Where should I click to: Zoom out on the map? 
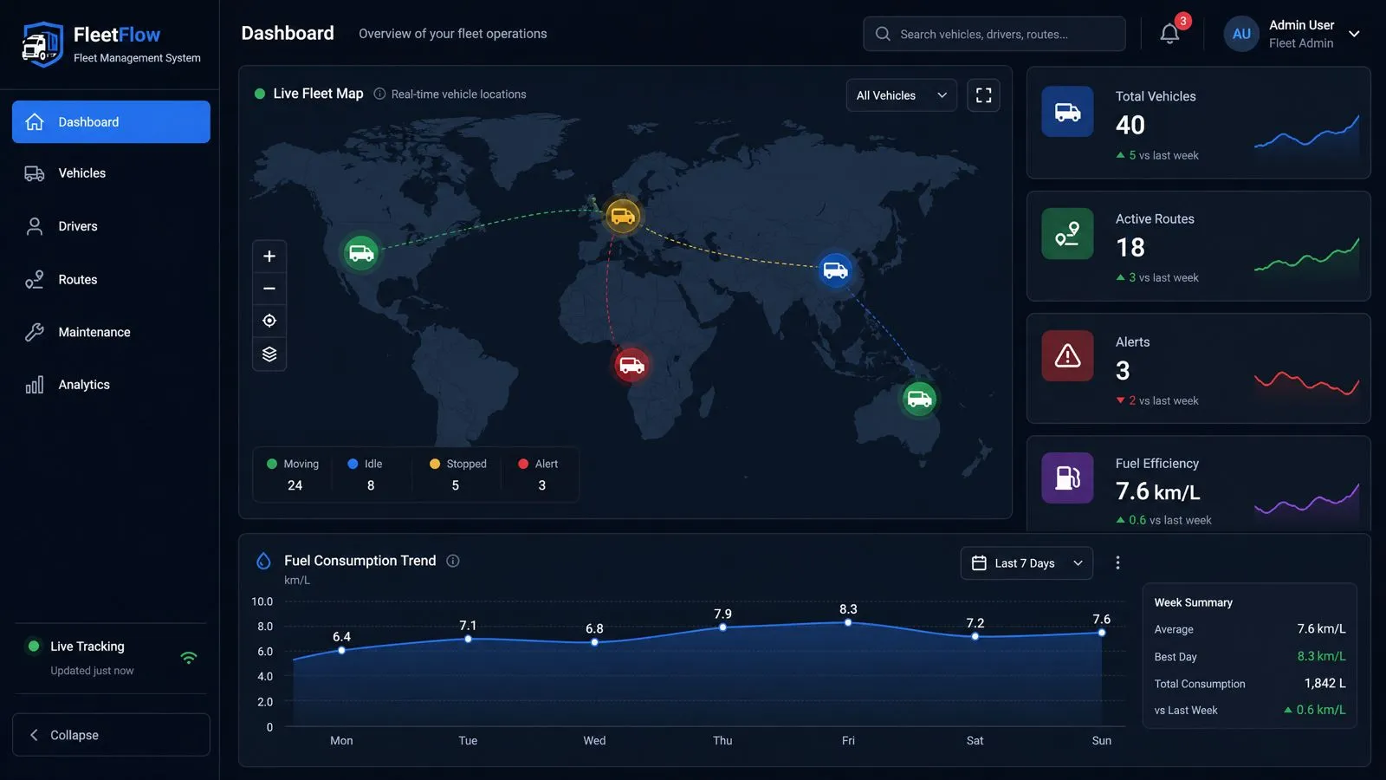tap(269, 289)
